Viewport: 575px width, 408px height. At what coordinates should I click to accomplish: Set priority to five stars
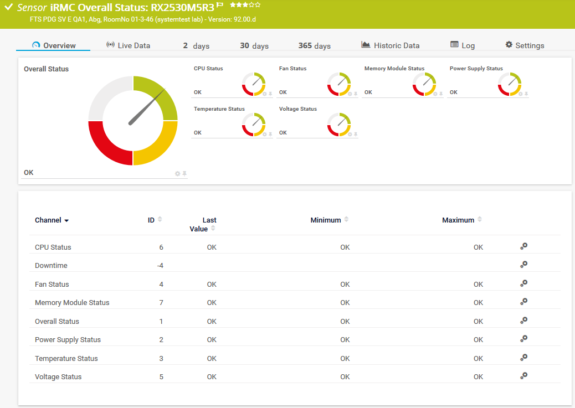[258, 5]
